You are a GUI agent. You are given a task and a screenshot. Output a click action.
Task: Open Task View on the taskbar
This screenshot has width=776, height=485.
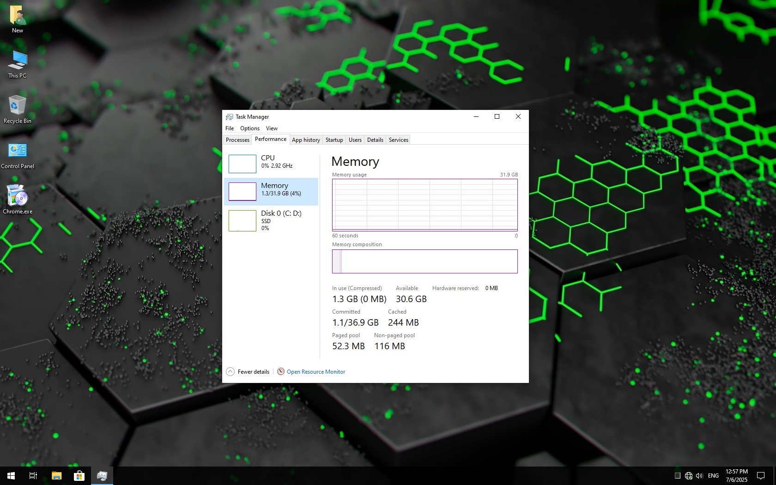point(33,475)
